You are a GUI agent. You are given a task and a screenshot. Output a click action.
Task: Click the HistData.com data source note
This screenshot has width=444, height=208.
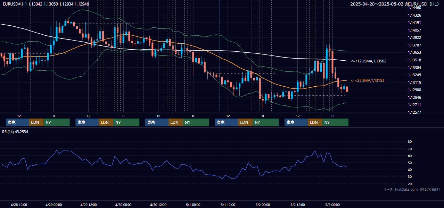pyautogui.click(x=412, y=189)
